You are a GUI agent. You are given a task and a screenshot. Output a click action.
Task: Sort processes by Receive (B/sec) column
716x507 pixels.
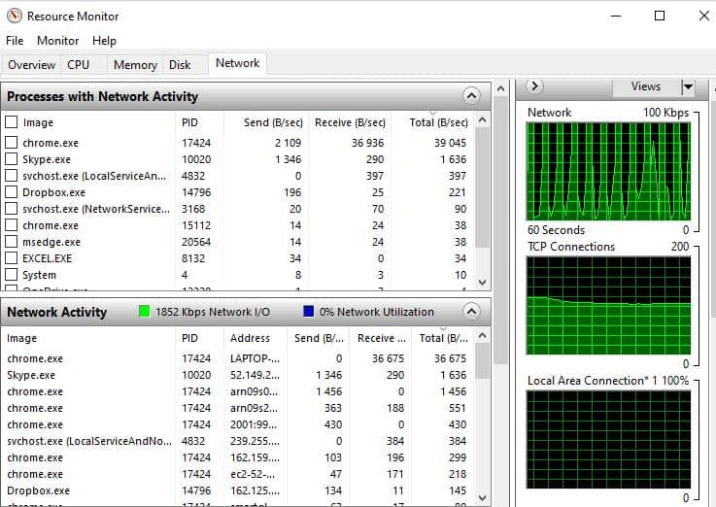point(350,122)
